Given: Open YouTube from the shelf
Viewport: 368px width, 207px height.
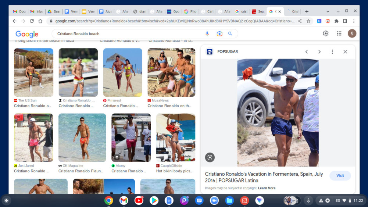Looking at the screenshot, I should pyautogui.click(x=139, y=200).
